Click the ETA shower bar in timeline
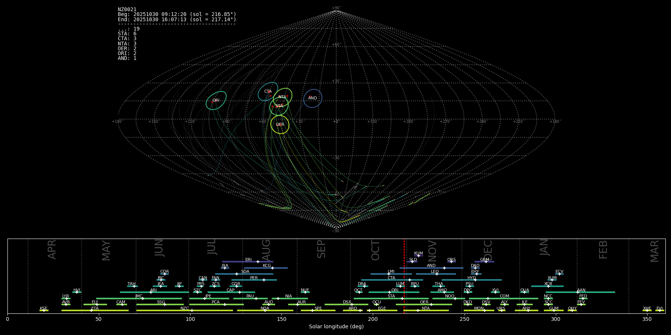The image size is (671, 335). tap(95, 310)
